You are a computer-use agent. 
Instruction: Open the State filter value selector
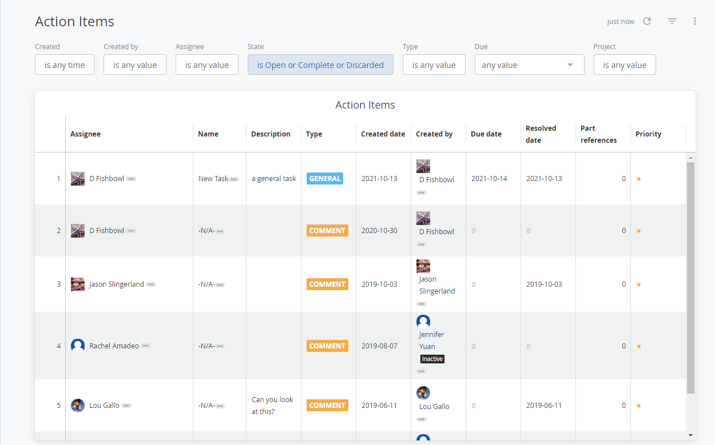pos(320,65)
